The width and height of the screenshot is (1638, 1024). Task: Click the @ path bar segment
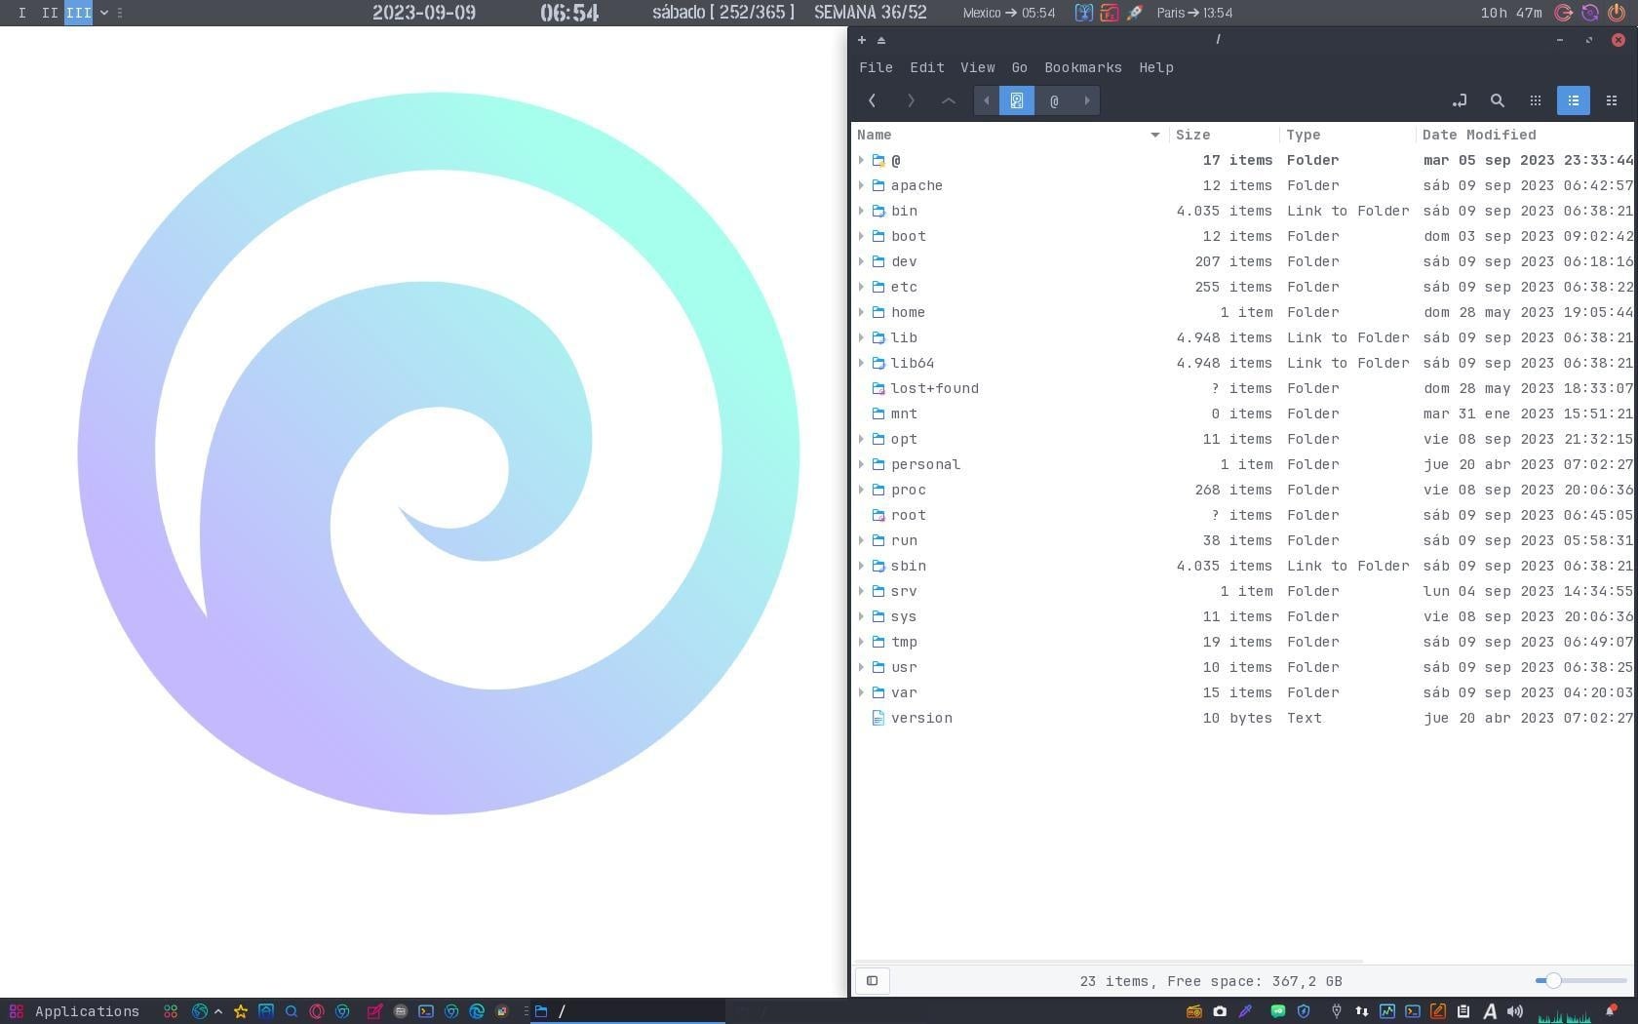1054,100
